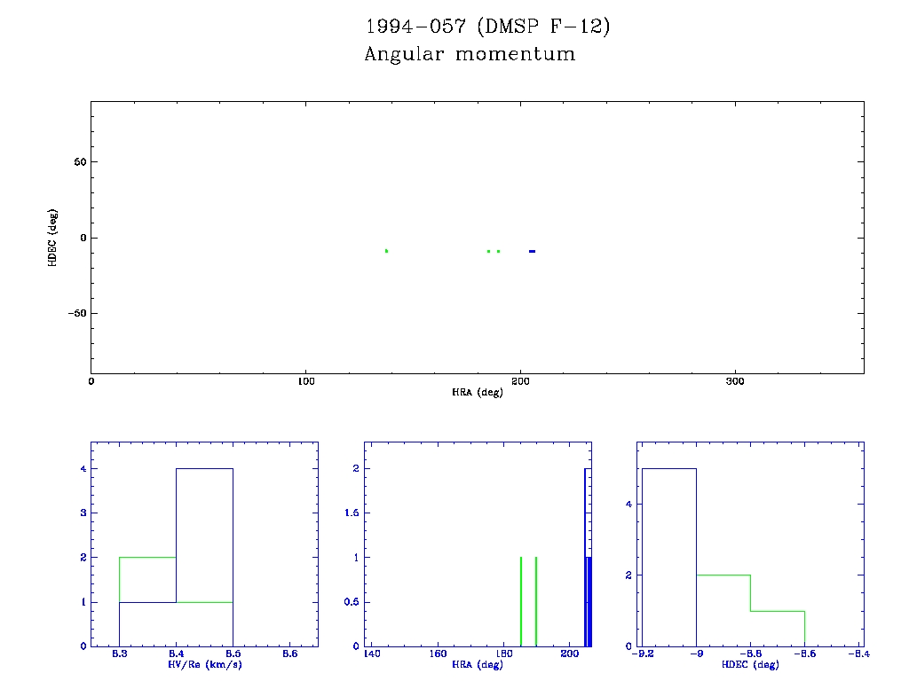Image resolution: width=909 pixels, height=681 pixels.
Task: Click the "300" tick label on the top plot
Action: click(x=735, y=381)
